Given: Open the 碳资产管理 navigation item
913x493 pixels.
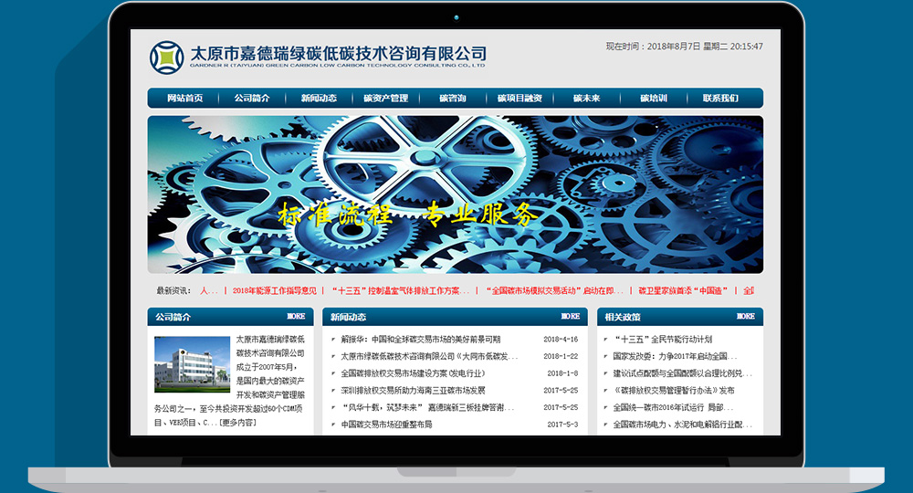Looking at the screenshot, I should coord(385,99).
